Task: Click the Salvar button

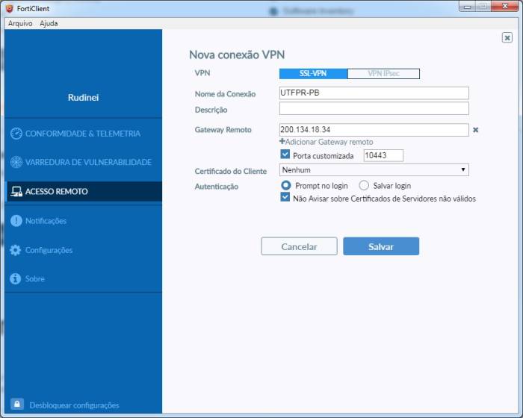Action: point(381,246)
